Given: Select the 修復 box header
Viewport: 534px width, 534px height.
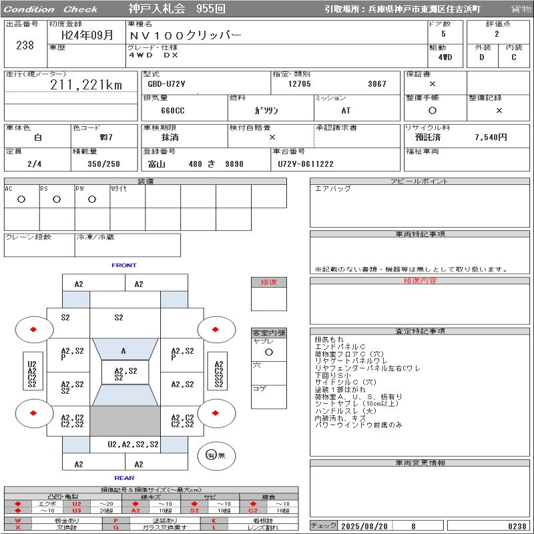Looking at the screenshot, I should pos(269,282).
